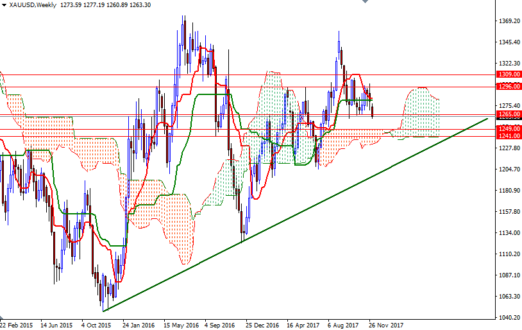Click the 1345.40 price scale value
522x330 pixels.
pyautogui.click(x=509, y=42)
